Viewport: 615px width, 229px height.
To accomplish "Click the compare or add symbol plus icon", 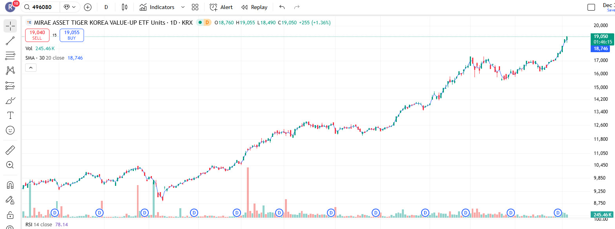I will pyautogui.click(x=88, y=7).
